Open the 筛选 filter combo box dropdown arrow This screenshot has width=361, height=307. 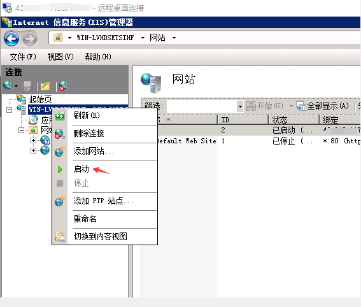240,106
